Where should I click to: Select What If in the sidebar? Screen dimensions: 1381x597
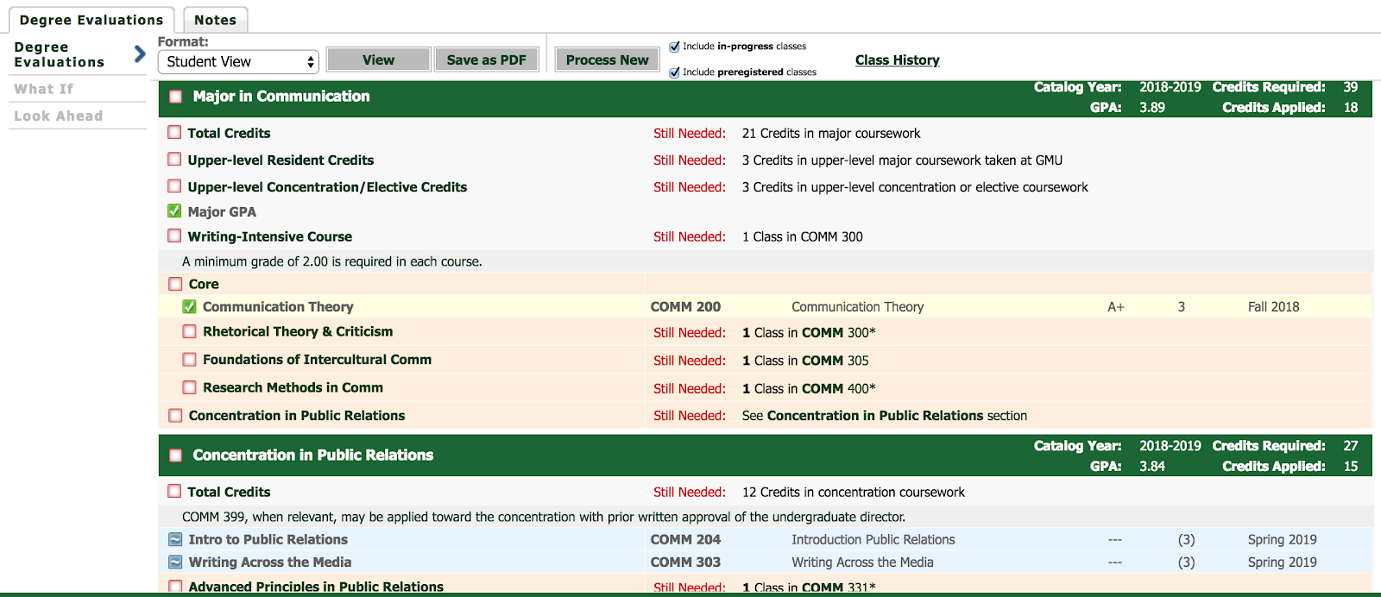tap(44, 89)
